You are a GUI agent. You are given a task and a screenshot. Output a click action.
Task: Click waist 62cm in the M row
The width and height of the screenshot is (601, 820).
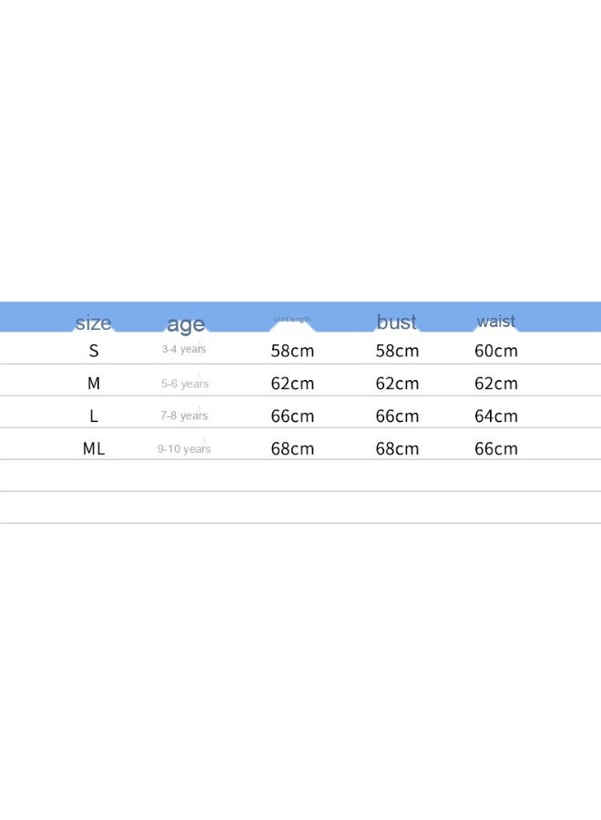496,384
